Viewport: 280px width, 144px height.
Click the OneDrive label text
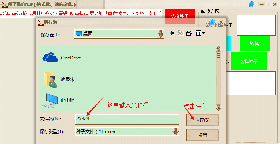click(x=71, y=58)
